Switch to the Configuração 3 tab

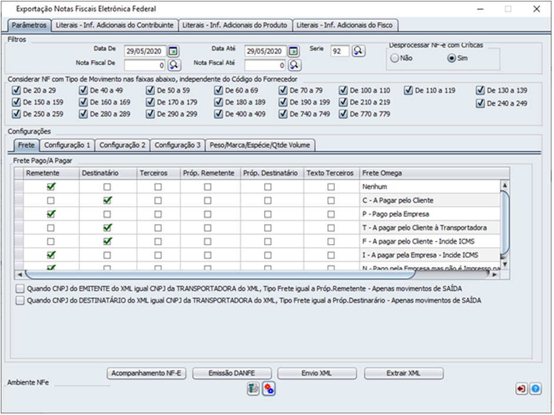click(177, 145)
